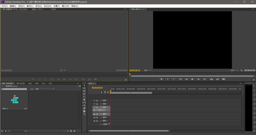Open the 序列(S) menu

(x=39, y=6)
